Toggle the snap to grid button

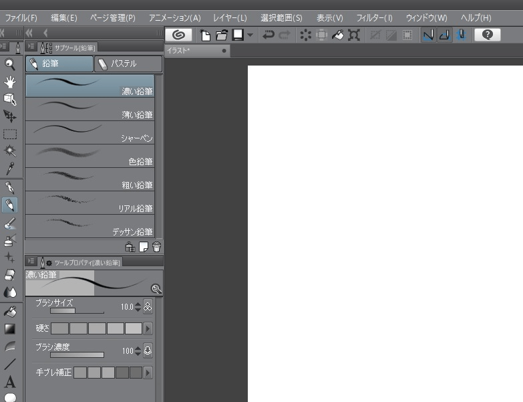point(461,35)
